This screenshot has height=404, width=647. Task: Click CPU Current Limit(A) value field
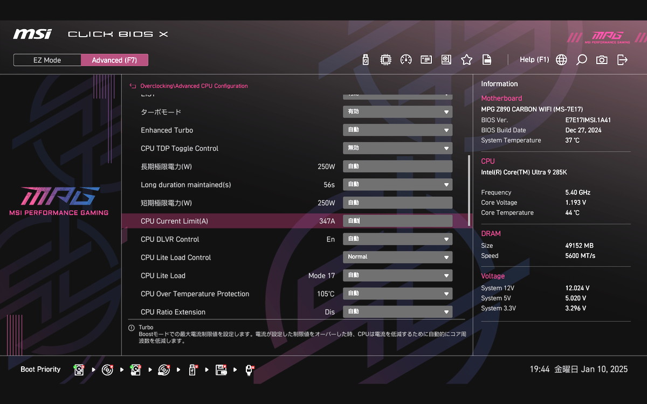pyautogui.click(x=398, y=221)
